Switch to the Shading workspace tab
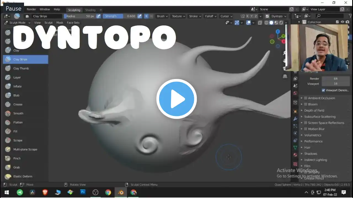Screen dimensions: 353x198 (x=90, y=10)
